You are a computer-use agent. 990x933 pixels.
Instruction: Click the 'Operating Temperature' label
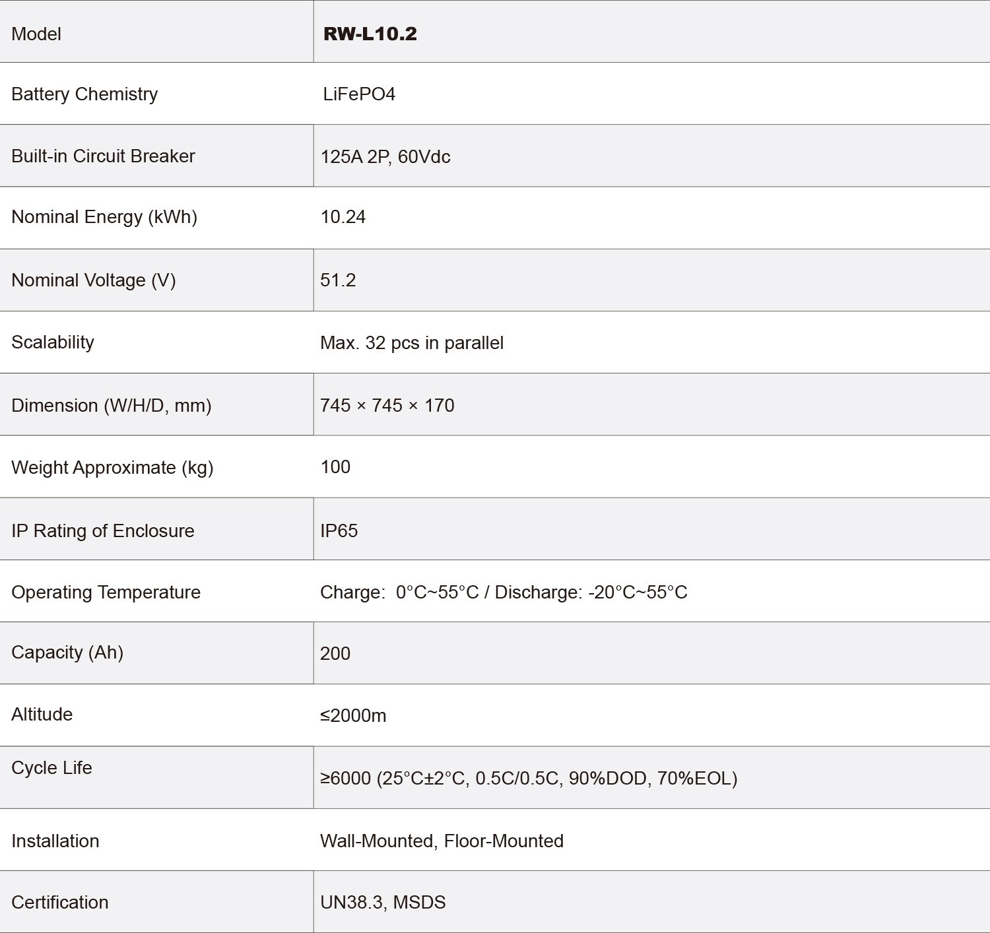point(106,593)
